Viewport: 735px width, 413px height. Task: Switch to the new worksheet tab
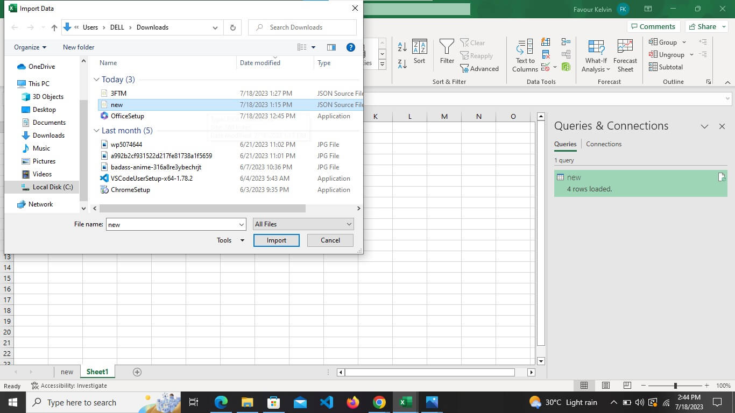pos(67,372)
